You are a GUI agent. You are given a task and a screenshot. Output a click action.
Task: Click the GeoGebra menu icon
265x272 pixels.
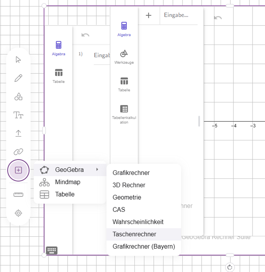pyautogui.click(x=44, y=170)
